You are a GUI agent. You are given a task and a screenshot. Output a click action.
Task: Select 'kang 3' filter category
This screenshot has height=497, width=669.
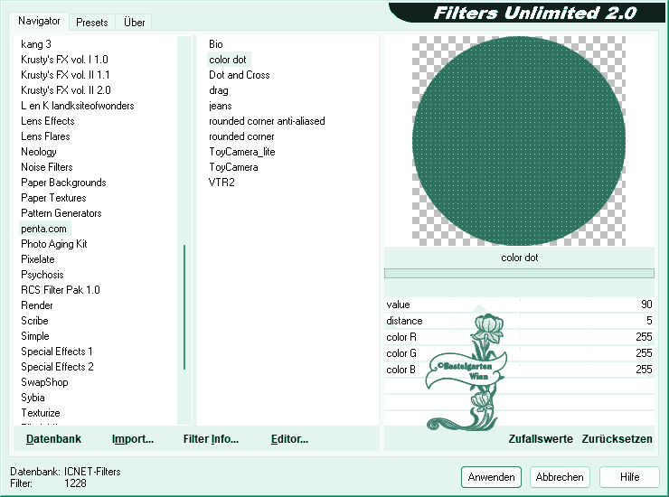tap(36, 44)
